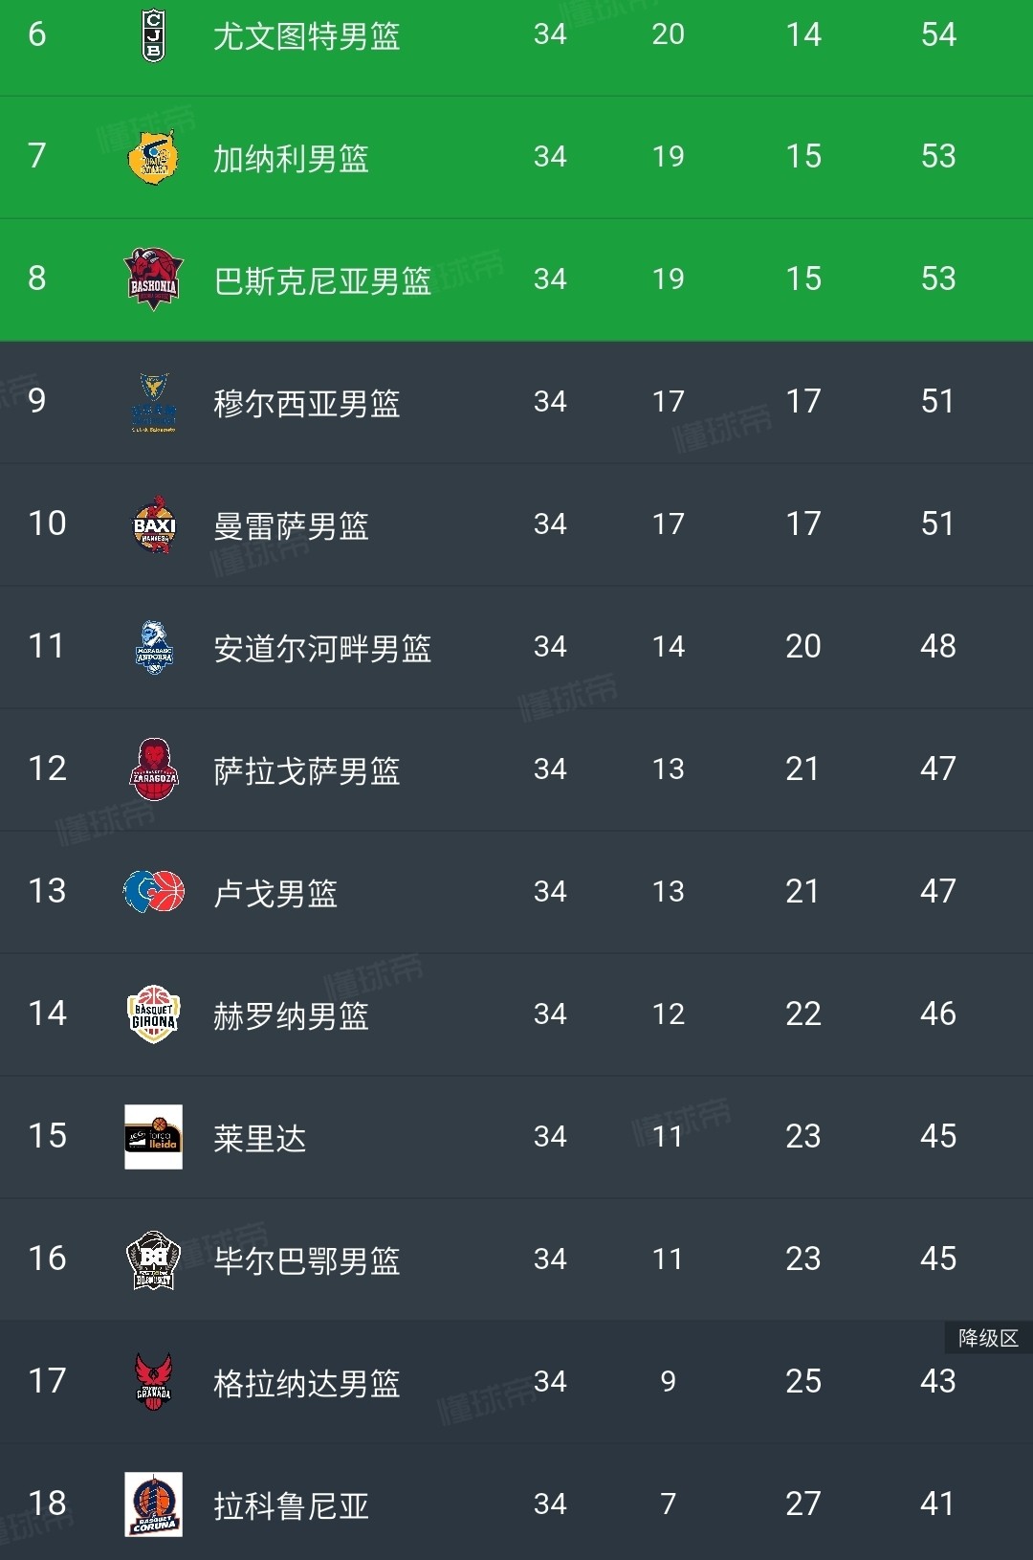Click the MoraBanc Andorra logo

click(153, 647)
